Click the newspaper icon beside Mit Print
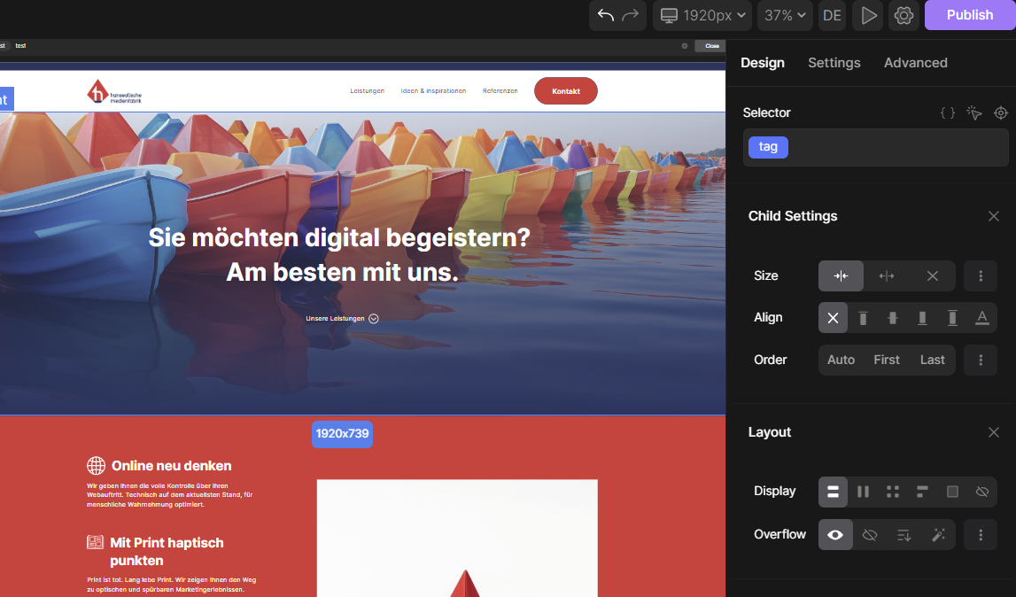Viewport: 1016px width, 597px height. [96, 542]
